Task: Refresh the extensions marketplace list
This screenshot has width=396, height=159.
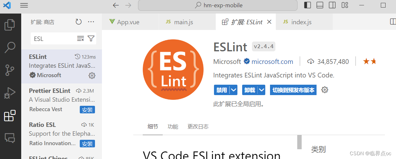Action: pyautogui.click(x=79, y=22)
